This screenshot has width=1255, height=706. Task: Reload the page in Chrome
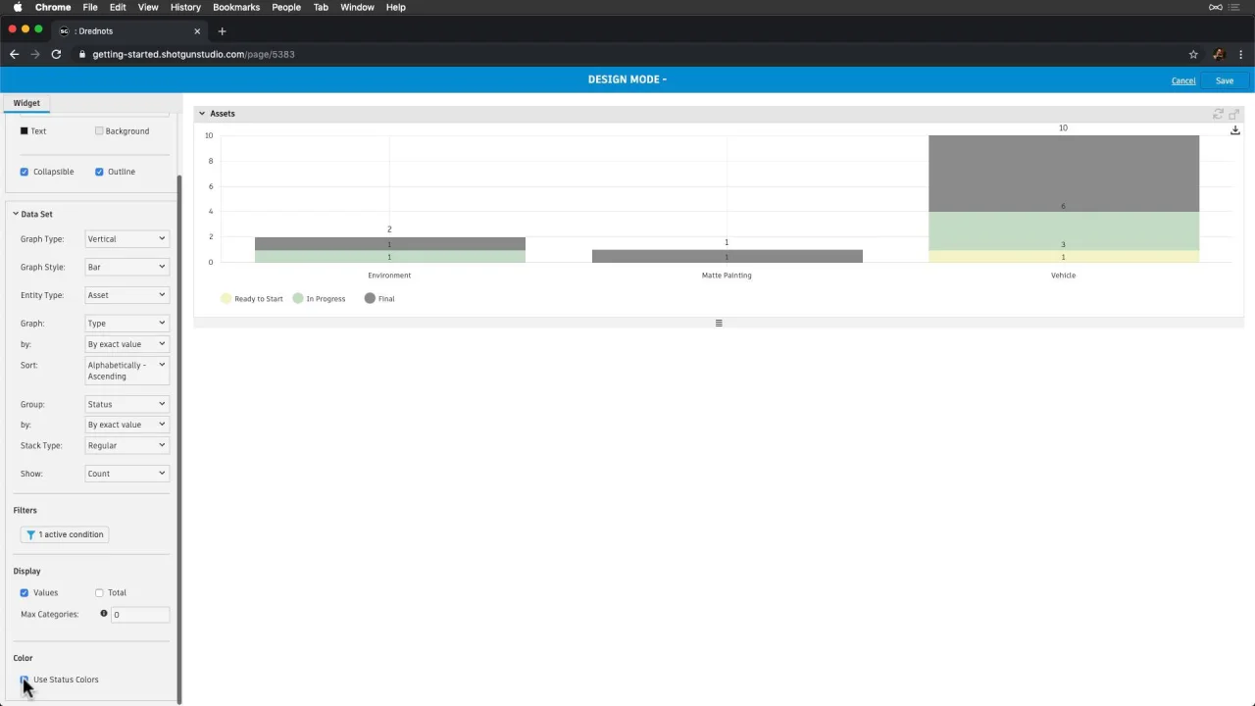point(56,54)
